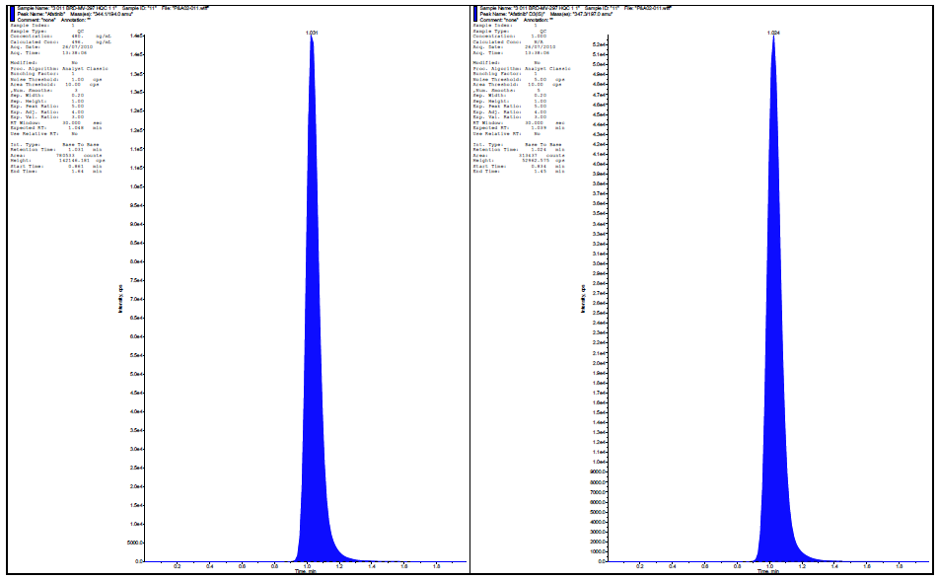Select the blue peak in the left chromatogram
The height and width of the screenshot is (579, 938).
pos(314,395)
